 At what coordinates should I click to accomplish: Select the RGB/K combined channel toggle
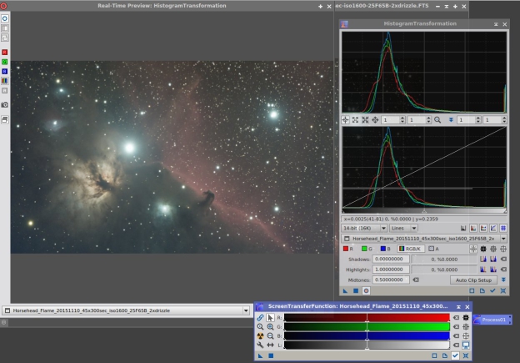point(410,249)
